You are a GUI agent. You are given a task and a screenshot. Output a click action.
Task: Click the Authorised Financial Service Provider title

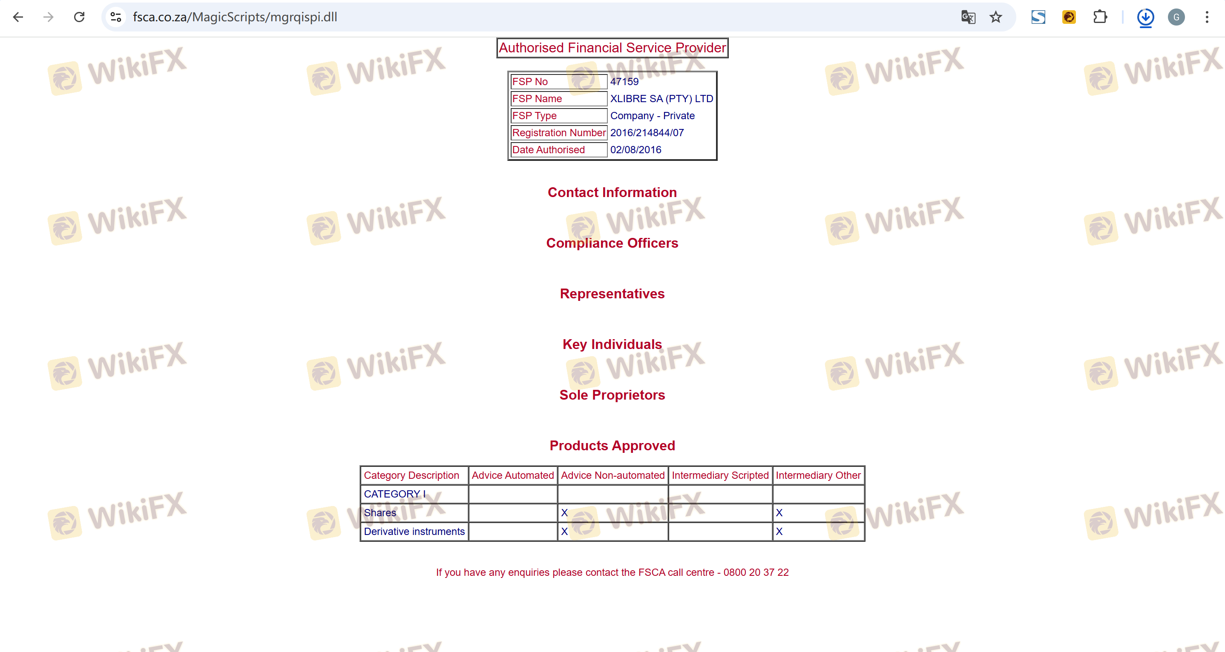click(612, 48)
